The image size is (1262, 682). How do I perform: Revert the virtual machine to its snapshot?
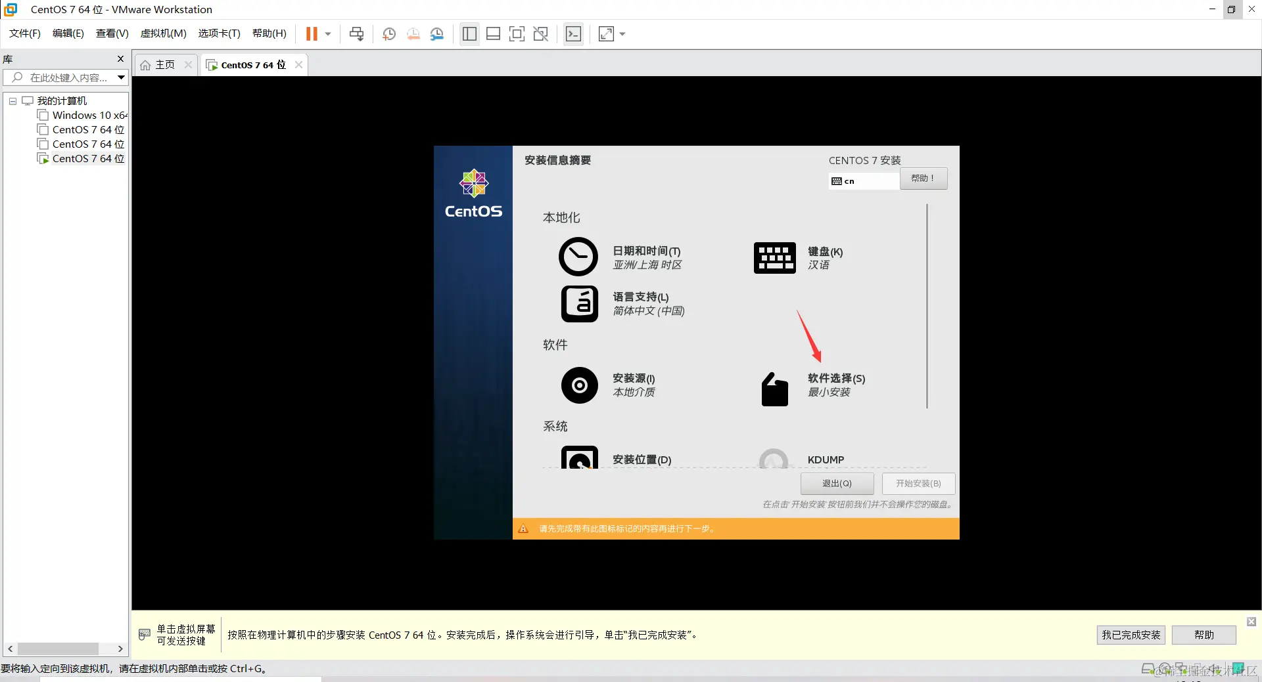413,33
